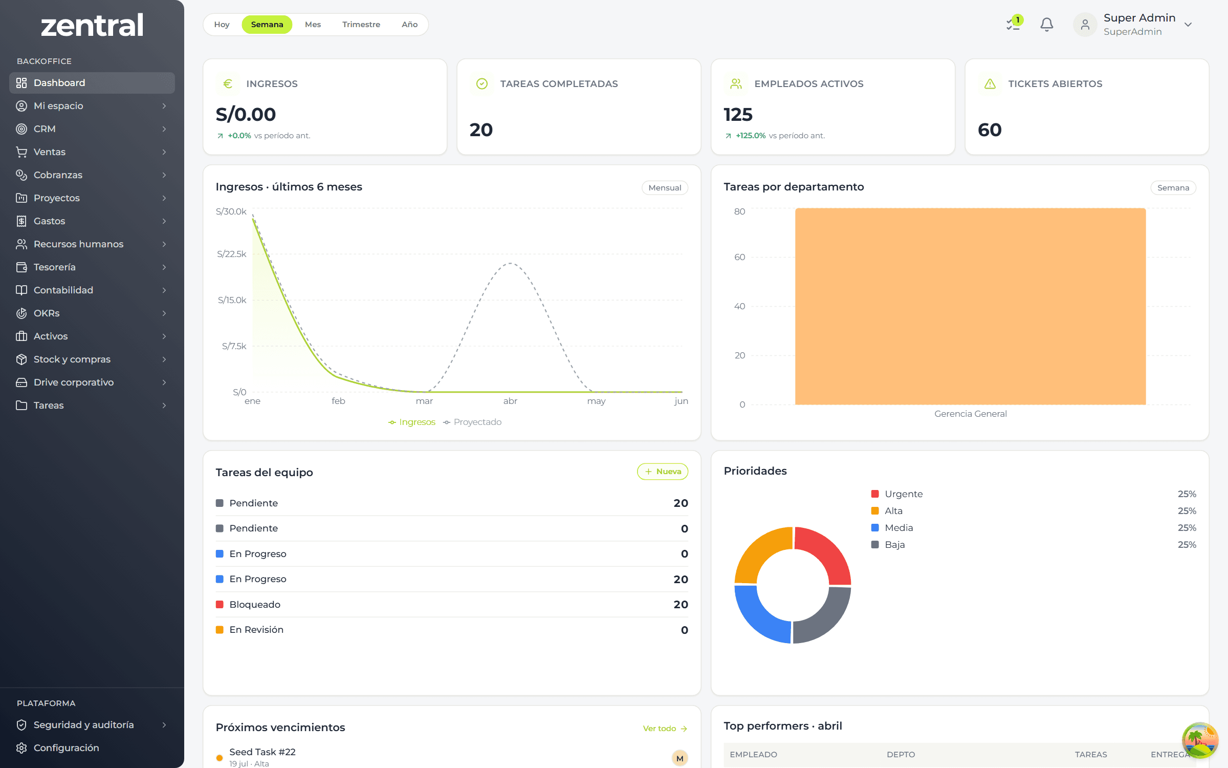The height and width of the screenshot is (768, 1228).
Task: Click the zentral logo
Action: 92,26
